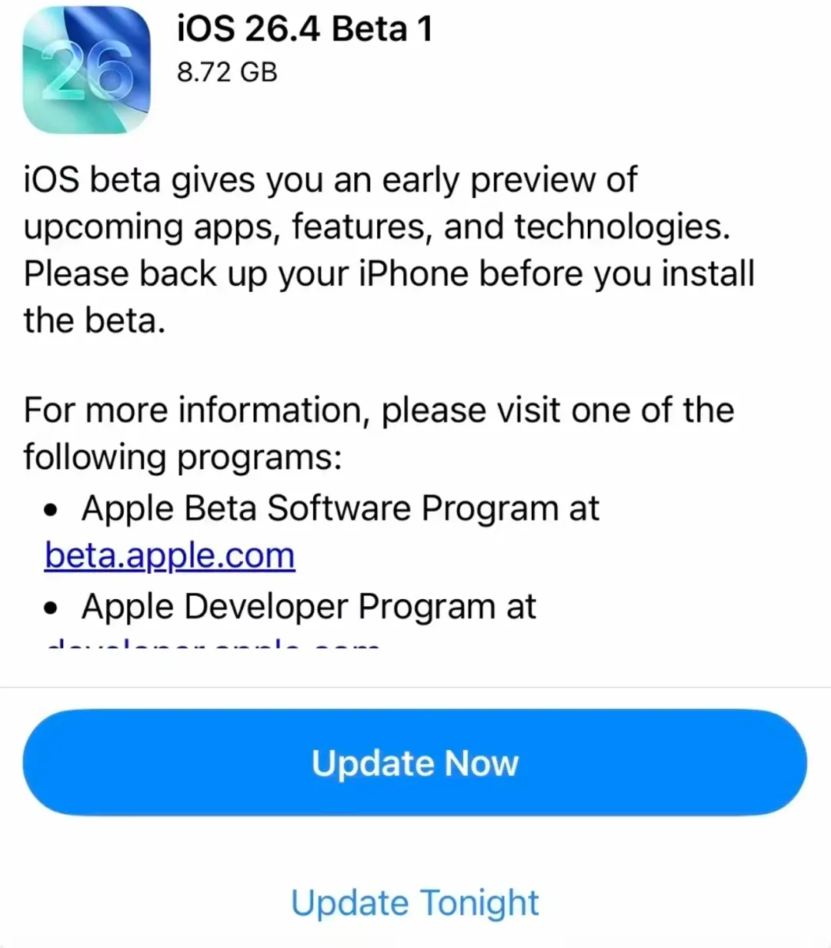Open the partially hidden developer.apple.com link

point(213,641)
